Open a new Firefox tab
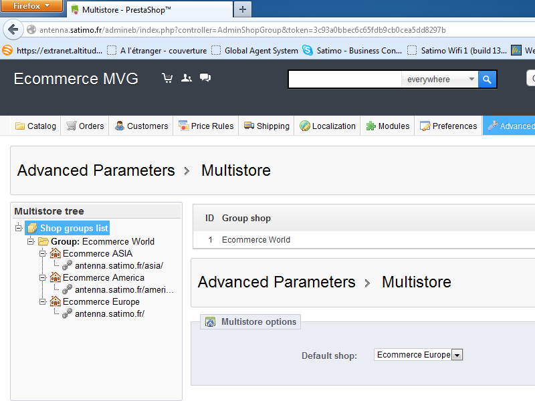 pos(242,9)
